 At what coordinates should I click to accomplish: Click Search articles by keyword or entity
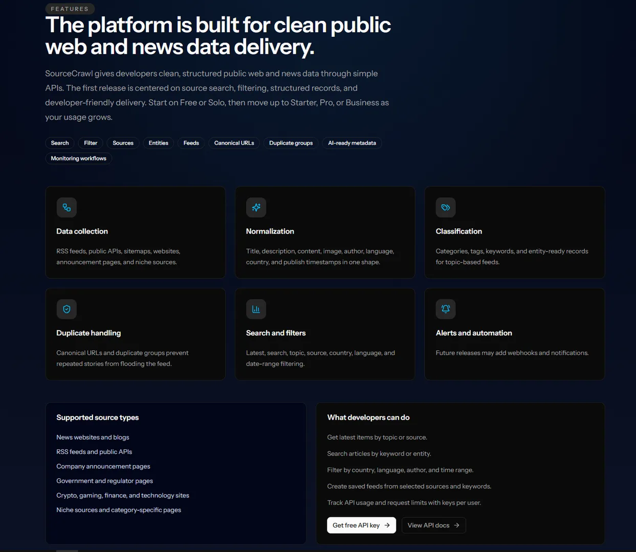[x=379, y=454]
